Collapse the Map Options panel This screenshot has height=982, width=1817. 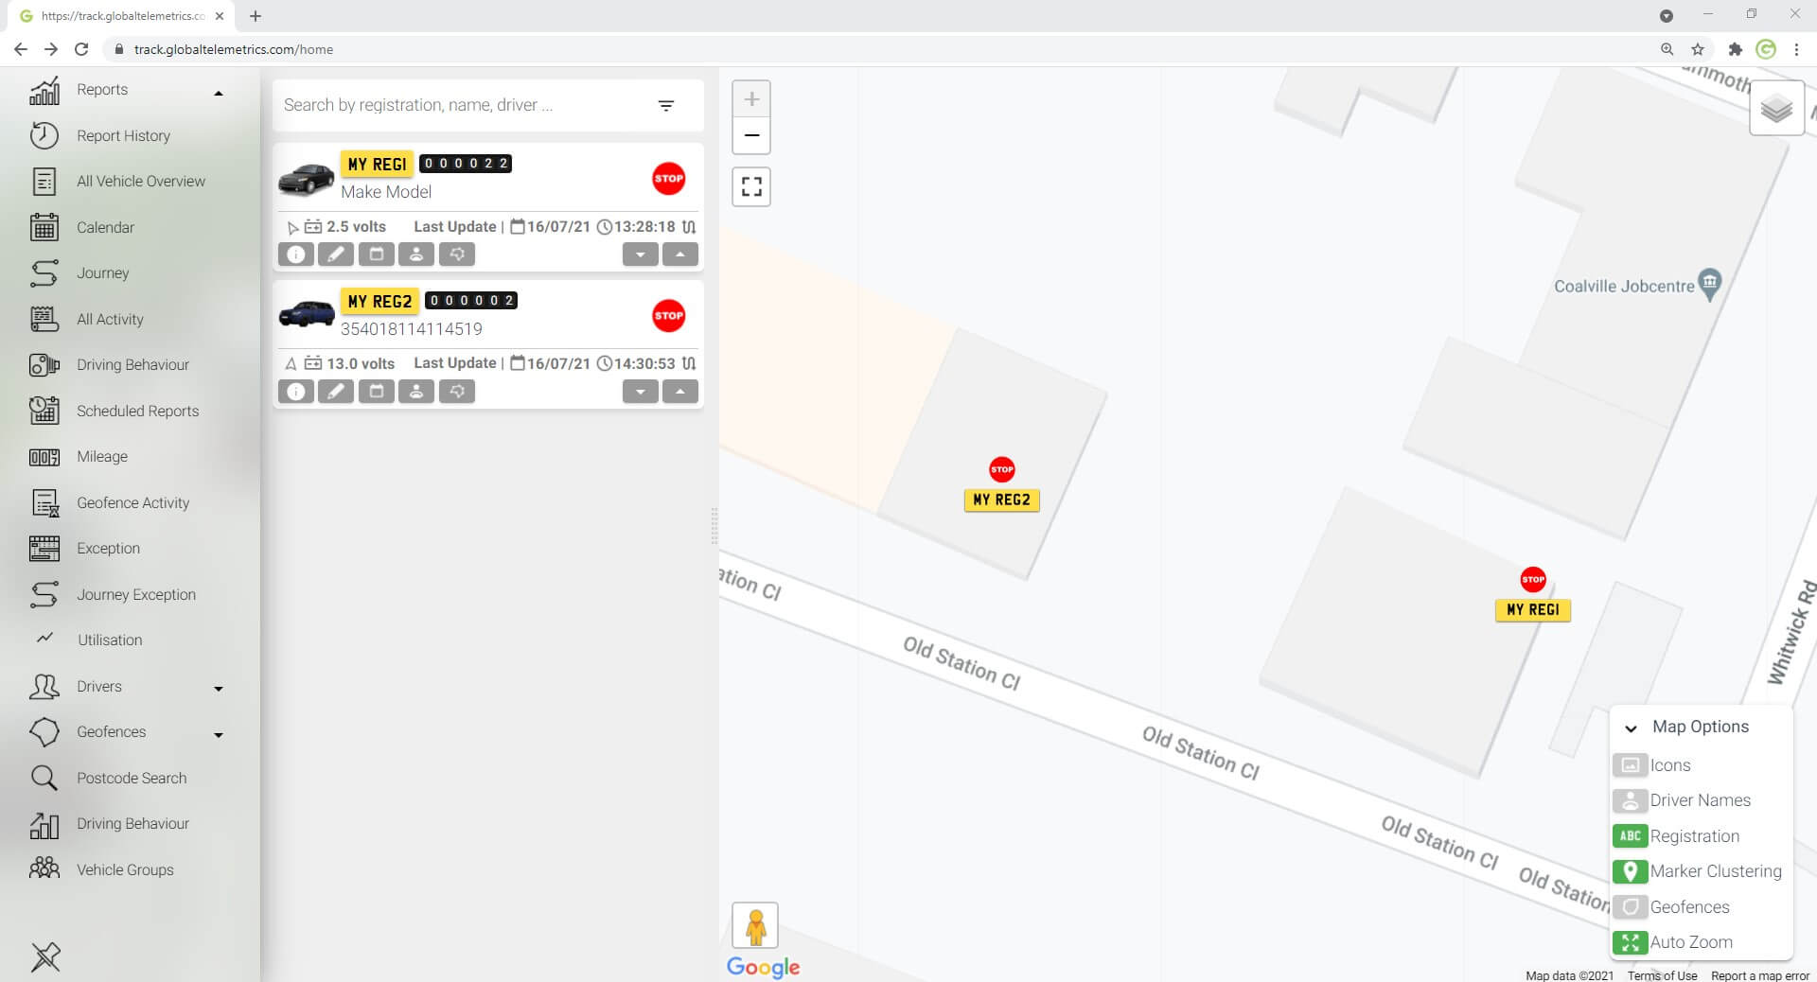(x=1631, y=728)
